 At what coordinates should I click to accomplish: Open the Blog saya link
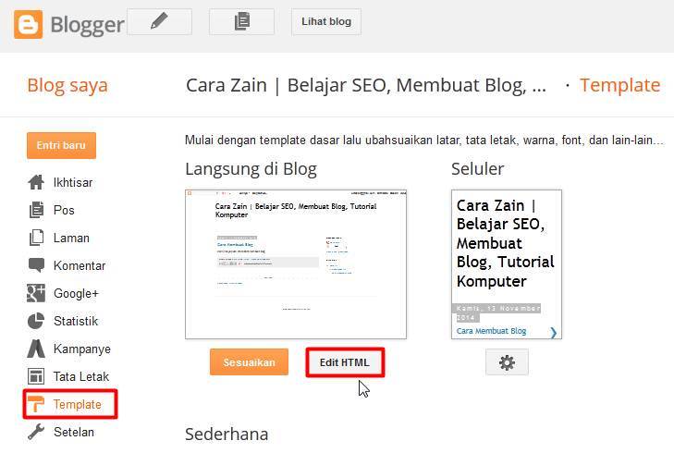click(x=67, y=85)
